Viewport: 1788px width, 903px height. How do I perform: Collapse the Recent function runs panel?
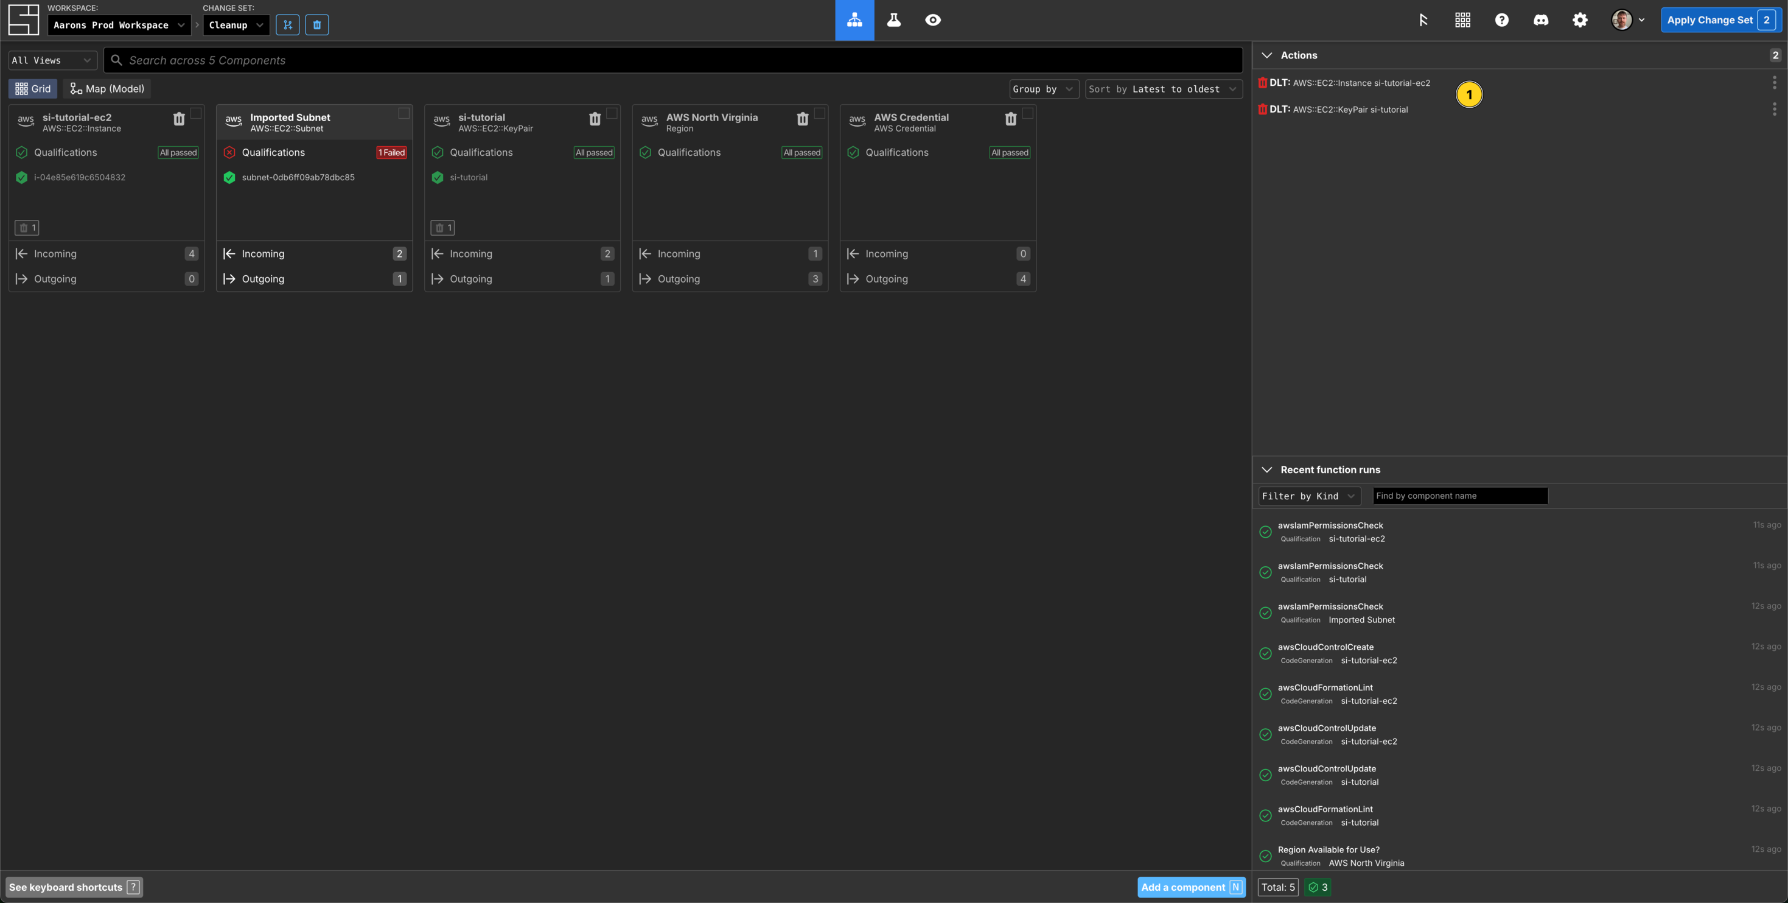pos(1266,470)
